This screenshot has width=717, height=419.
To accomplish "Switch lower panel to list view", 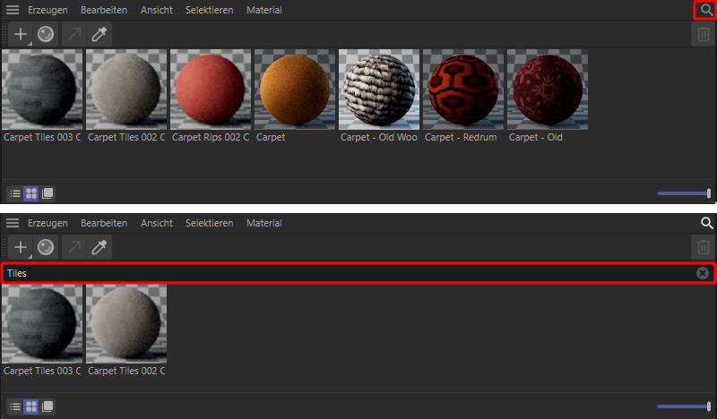I will click(x=15, y=406).
